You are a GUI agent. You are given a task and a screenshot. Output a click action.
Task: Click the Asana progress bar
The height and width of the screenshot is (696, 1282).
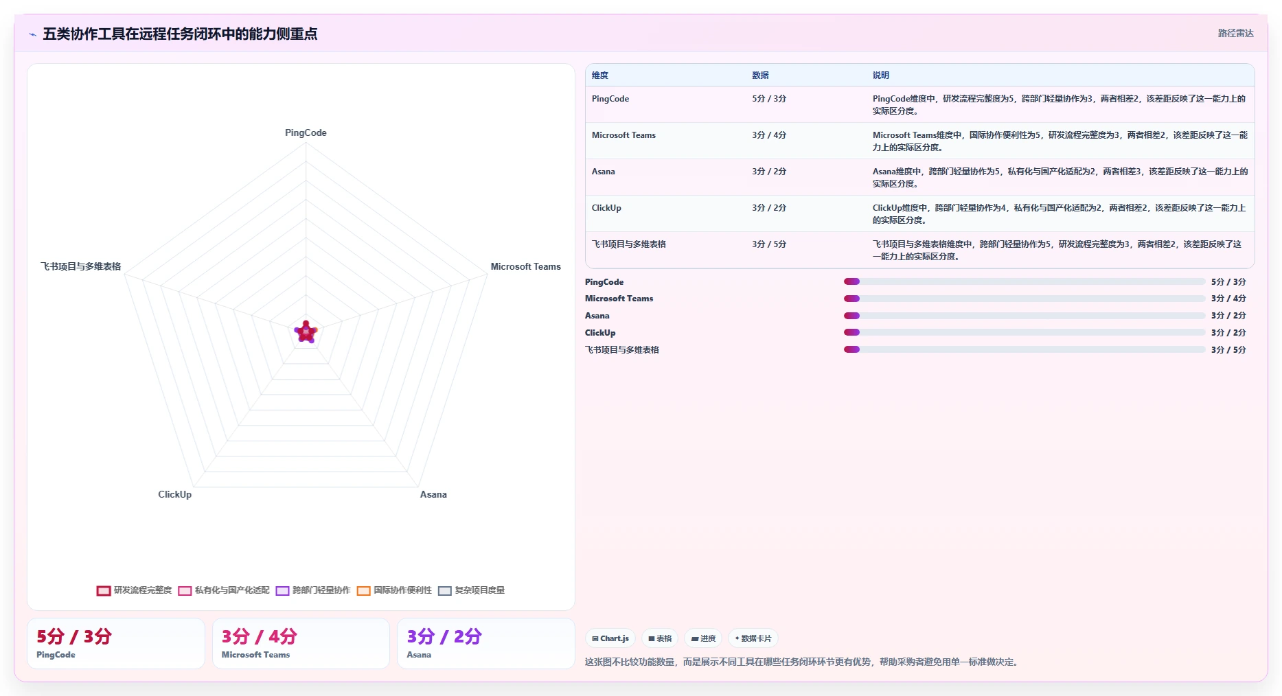(x=1025, y=316)
